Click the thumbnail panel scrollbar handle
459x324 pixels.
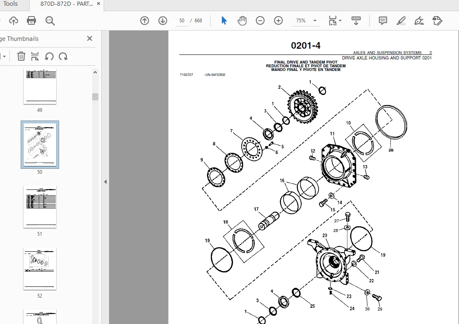[95, 97]
